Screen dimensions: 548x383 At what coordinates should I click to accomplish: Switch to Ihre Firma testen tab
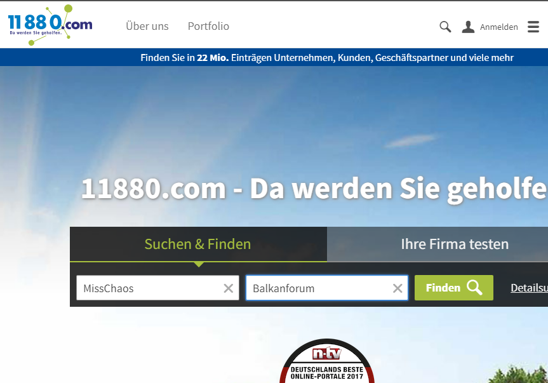coord(438,244)
